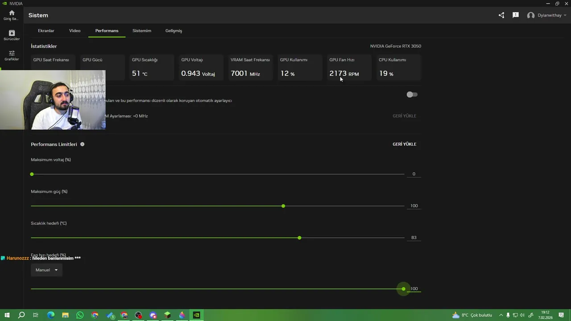Click the Maksimum güç value field showing 100
Viewport: 571px width, 321px height.
point(414,206)
